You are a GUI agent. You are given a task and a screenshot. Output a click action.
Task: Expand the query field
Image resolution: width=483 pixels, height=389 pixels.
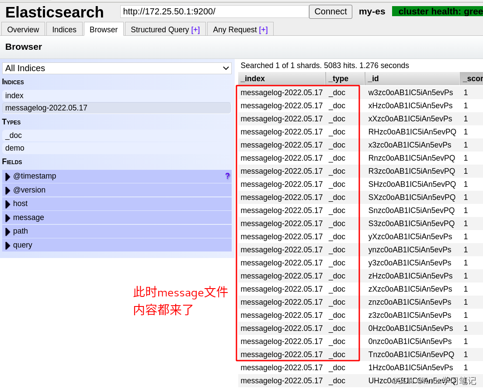pos(8,245)
